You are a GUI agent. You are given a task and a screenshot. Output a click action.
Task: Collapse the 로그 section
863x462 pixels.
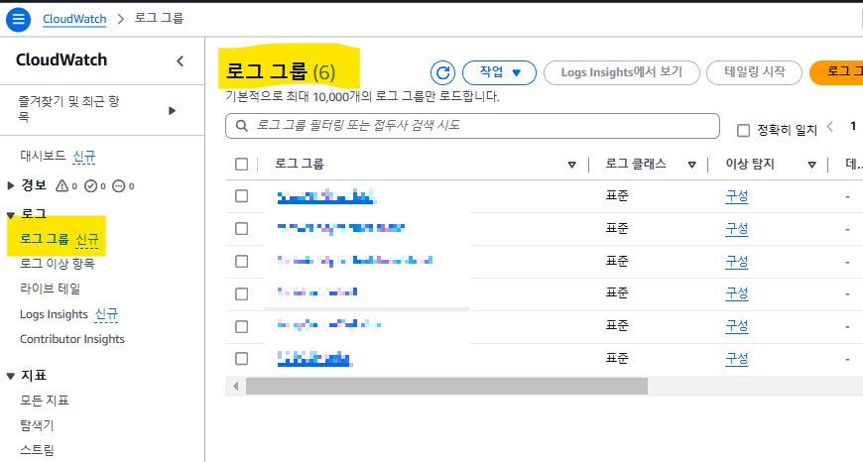[11, 215]
